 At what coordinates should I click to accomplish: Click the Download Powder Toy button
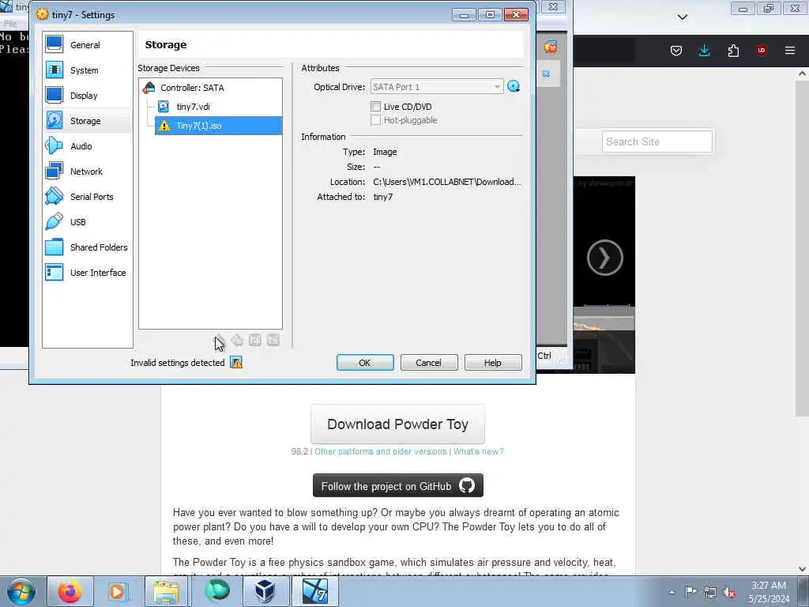(398, 424)
